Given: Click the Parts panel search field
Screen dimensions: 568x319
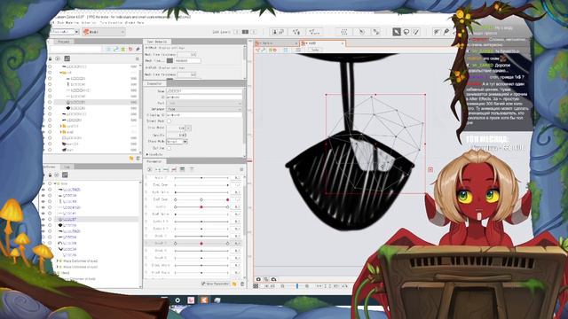Looking at the screenshot, I should (x=75, y=49).
